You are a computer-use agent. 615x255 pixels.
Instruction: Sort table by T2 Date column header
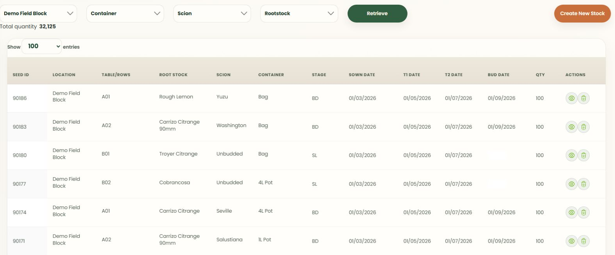coord(453,75)
